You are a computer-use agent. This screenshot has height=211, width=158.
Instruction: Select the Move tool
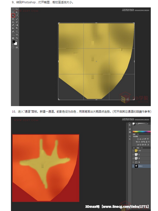click(17, 9)
